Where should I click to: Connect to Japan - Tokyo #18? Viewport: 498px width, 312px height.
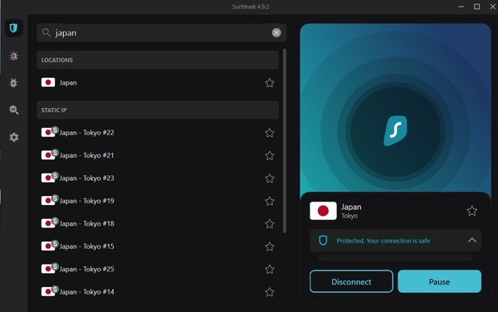(x=158, y=224)
